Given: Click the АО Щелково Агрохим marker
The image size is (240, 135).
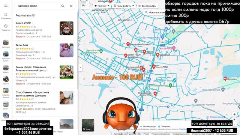Looking at the screenshot, I should pyautogui.click(x=196, y=101).
